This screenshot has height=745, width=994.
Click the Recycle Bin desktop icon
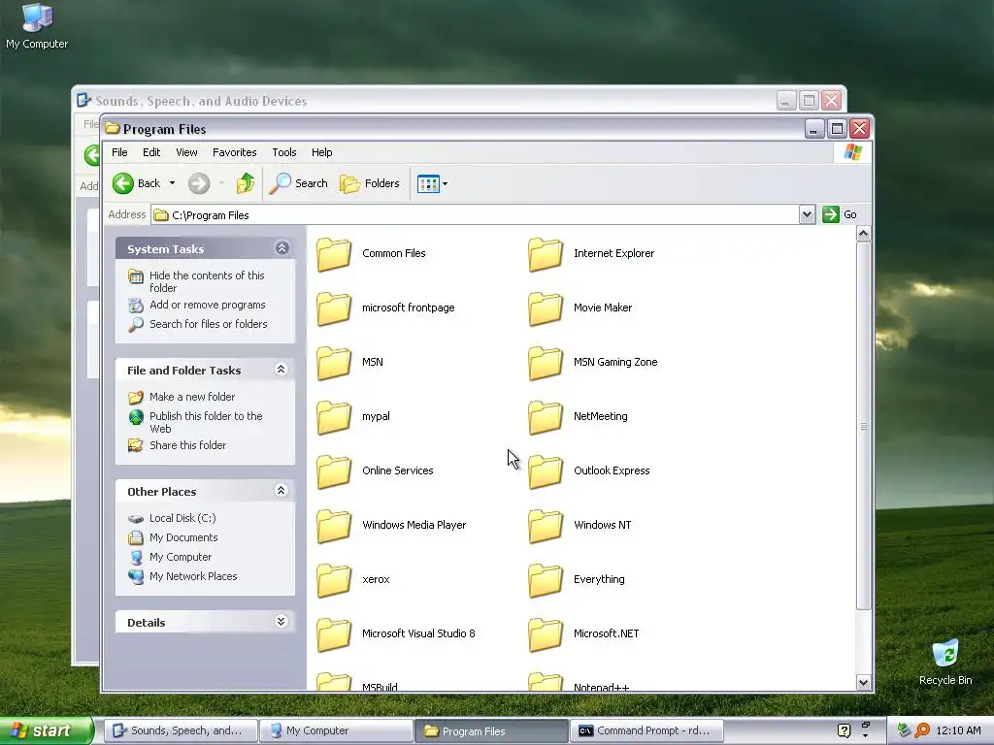pyautogui.click(x=945, y=663)
